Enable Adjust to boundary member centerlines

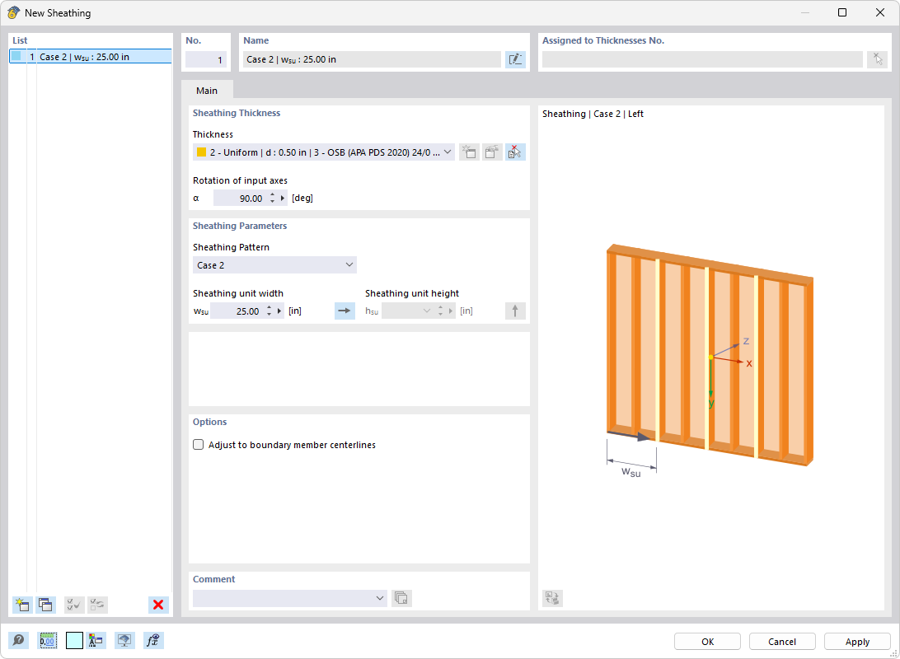(x=198, y=444)
